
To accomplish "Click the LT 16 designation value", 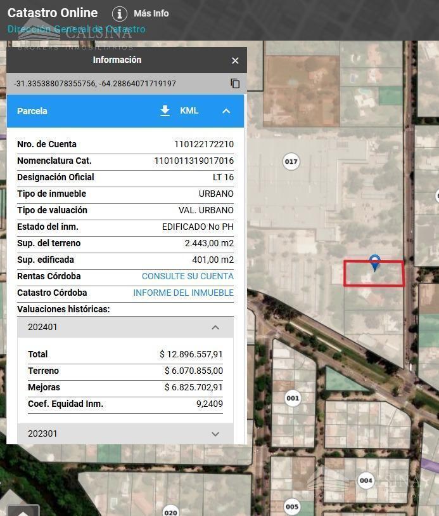I will tap(223, 177).
